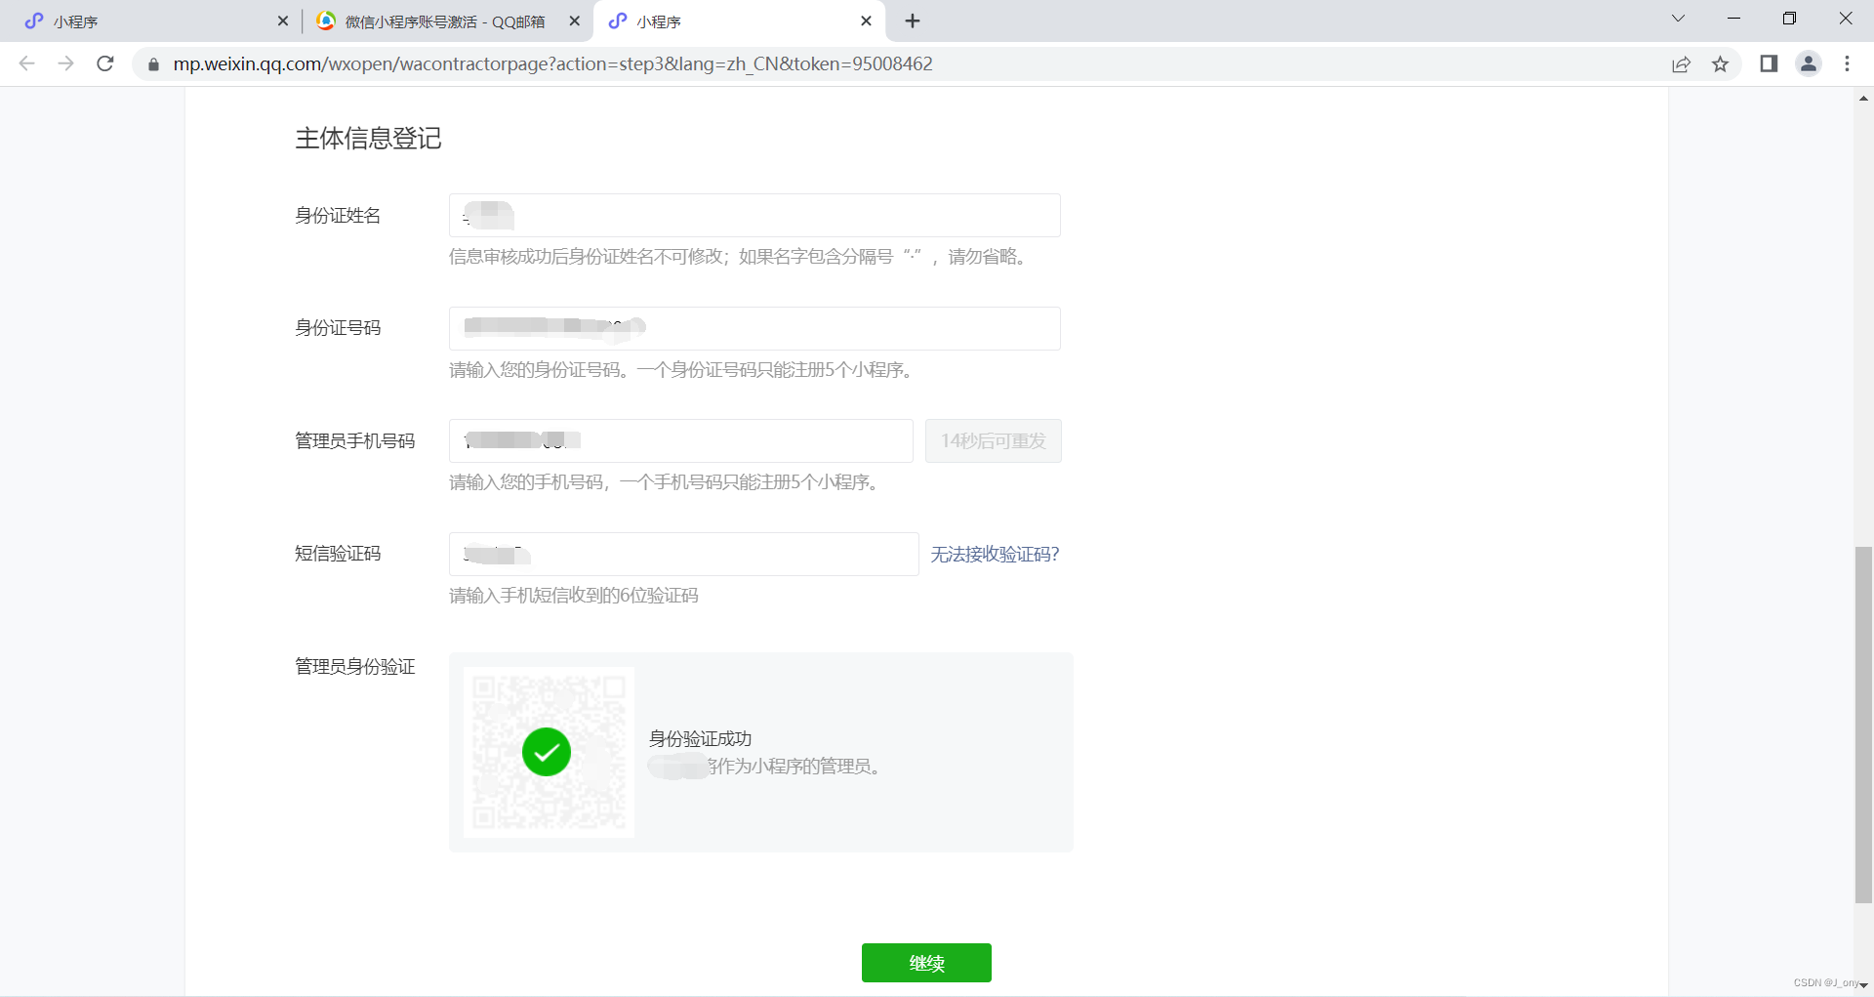The width and height of the screenshot is (1874, 997).
Task: Close the QQ邮箱 tab
Action: click(575, 21)
